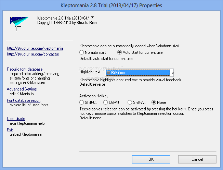
Task: Click Rebuild font database link
Action: point(25,69)
